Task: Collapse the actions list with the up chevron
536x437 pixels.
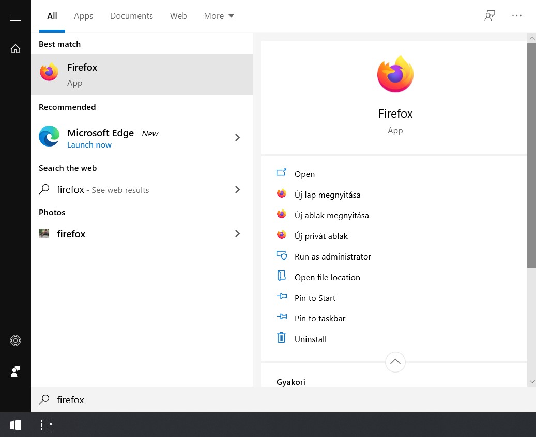Action: [395, 362]
